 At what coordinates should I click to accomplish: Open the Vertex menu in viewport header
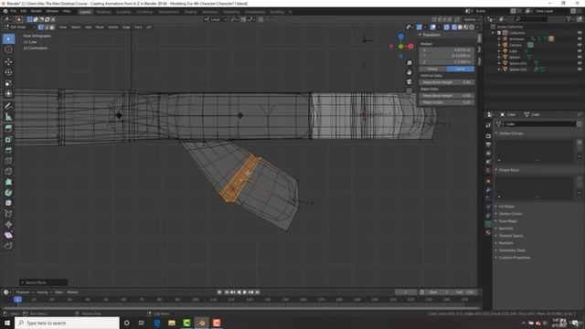click(113, 27)
